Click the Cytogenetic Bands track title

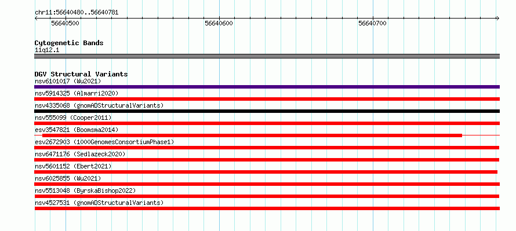pyautogui.click(x=69, y=43)
